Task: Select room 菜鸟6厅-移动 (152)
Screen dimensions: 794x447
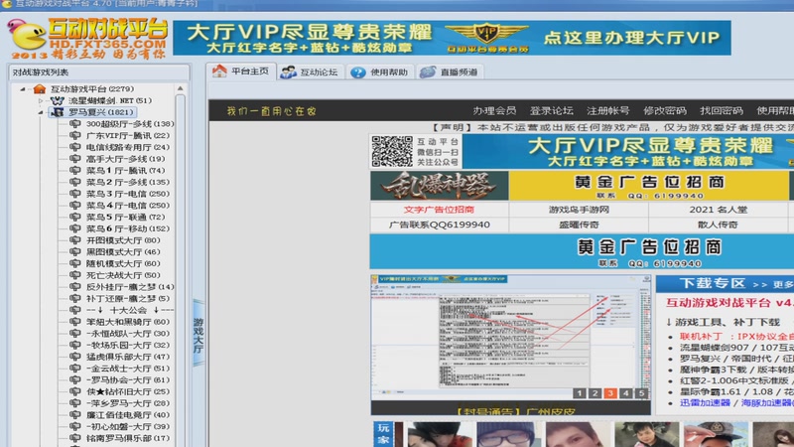Action: coord(128,228)
